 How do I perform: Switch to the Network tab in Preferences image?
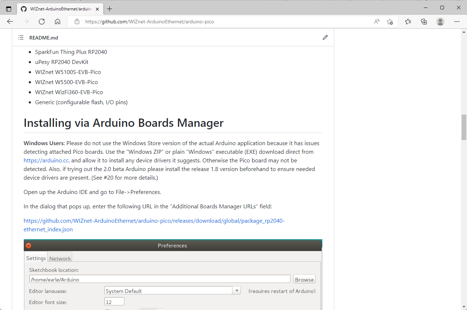(60, 258)
